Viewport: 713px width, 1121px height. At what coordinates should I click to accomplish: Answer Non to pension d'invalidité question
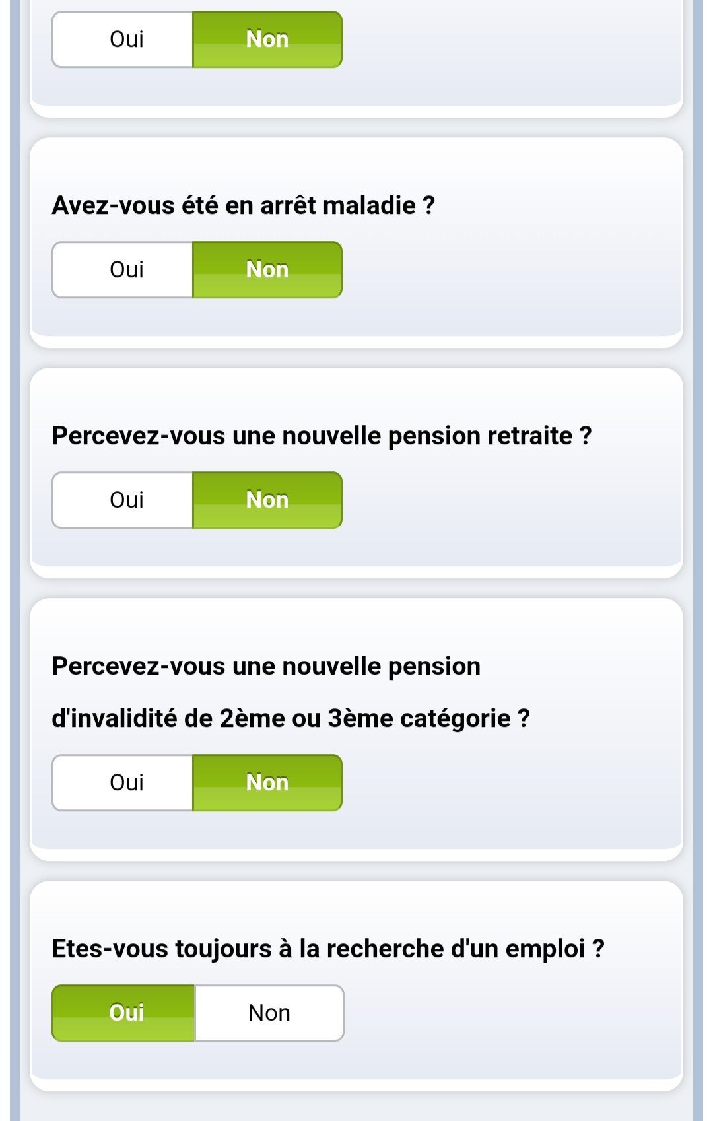coord(267,782)
